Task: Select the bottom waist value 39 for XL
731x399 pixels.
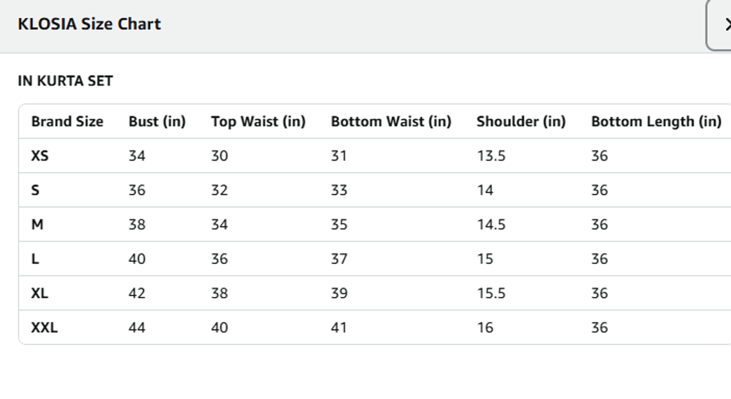Action: coord(339,293)
